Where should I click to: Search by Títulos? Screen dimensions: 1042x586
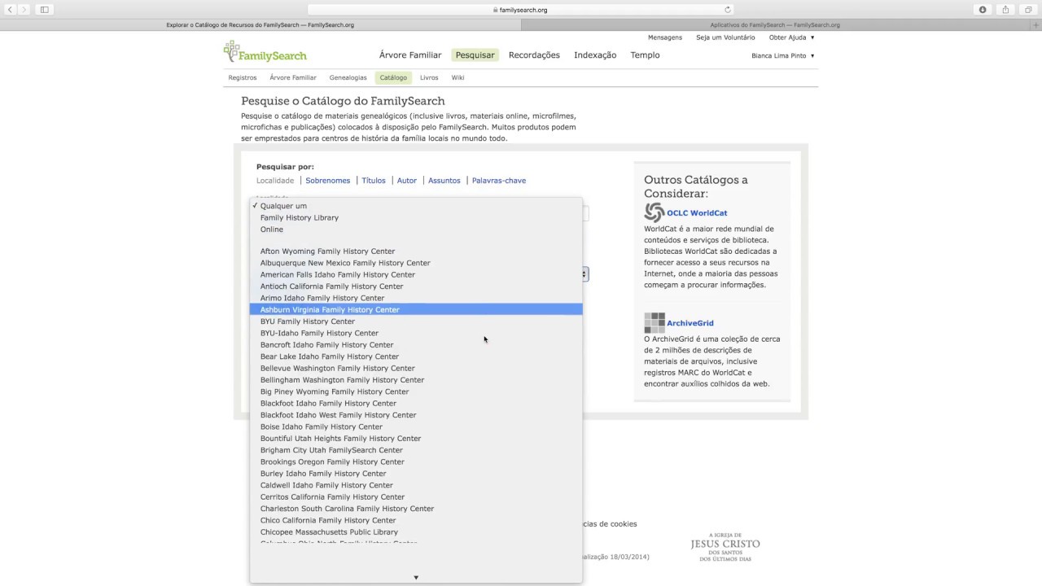tap(374, 181)
